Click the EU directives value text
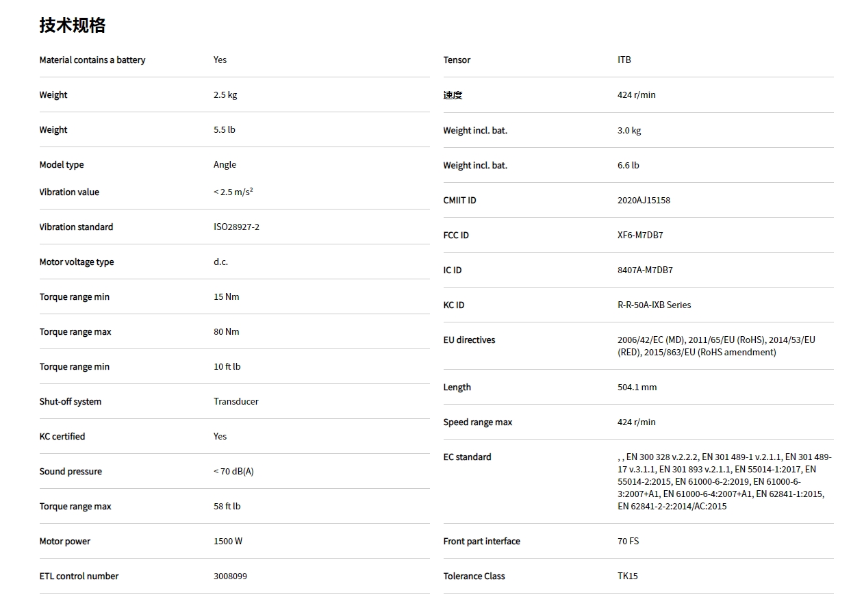 click(715, 346)
